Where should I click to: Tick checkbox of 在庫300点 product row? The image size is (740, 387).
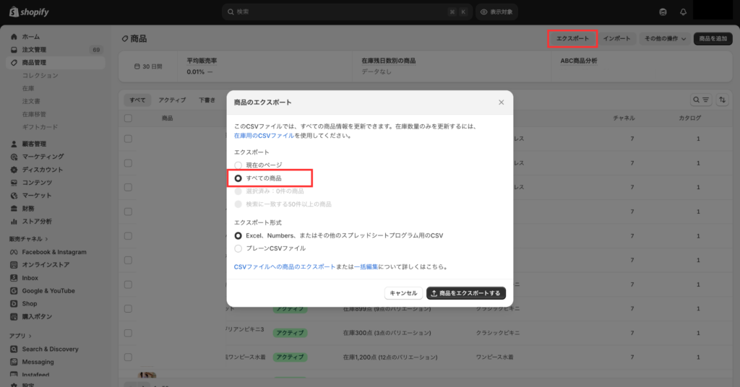129,333
